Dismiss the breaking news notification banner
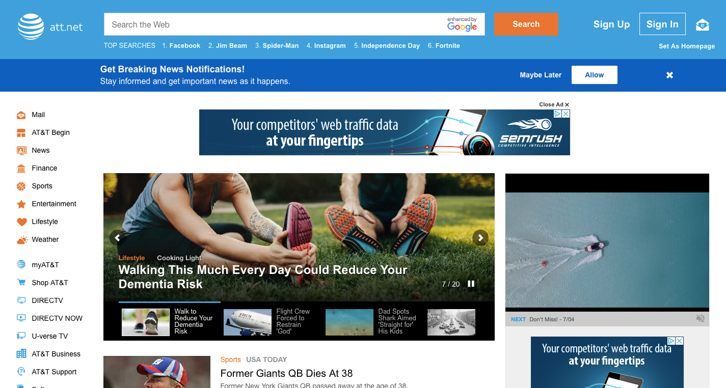This screenshot has height=388, width=726. click(669, 75)
